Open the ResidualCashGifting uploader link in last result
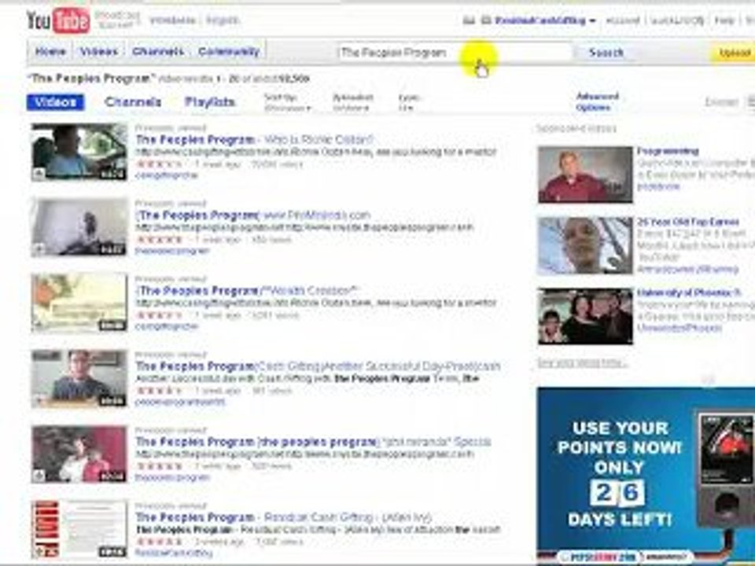 click(174, 553)
